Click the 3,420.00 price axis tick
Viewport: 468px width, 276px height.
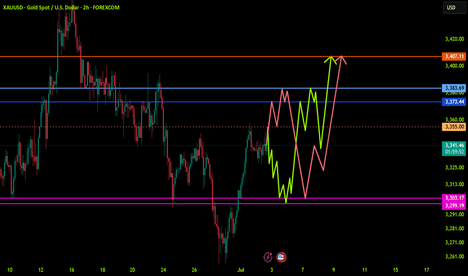coord(454,39)
